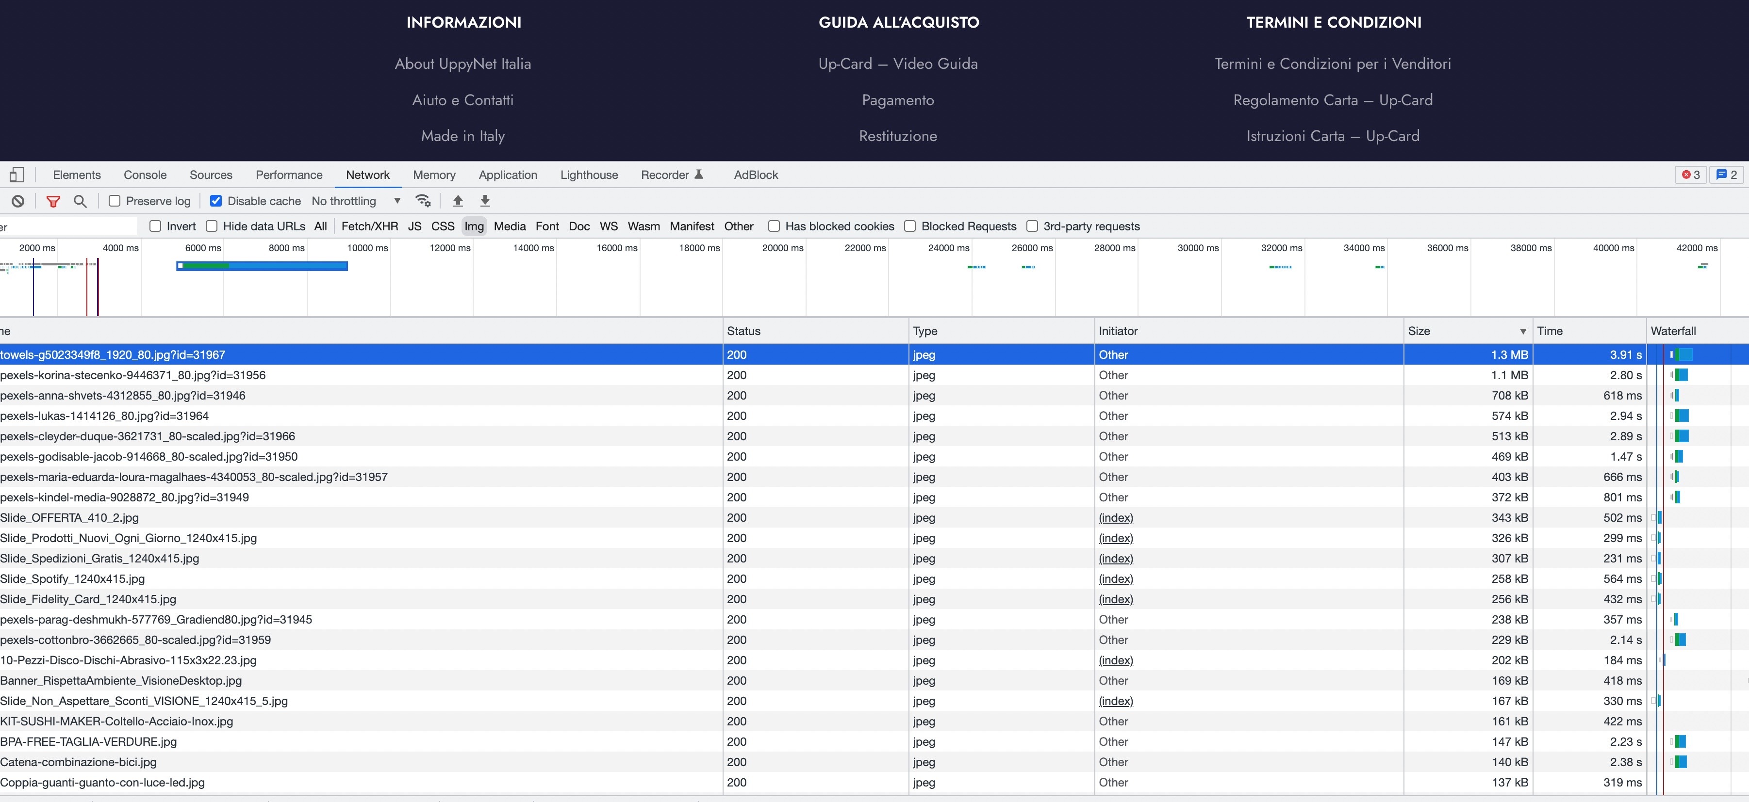The width and height of the screenshot is (1749, 802).
Task: Open network search with magnifier icon
Action: [x=80, y=201]
